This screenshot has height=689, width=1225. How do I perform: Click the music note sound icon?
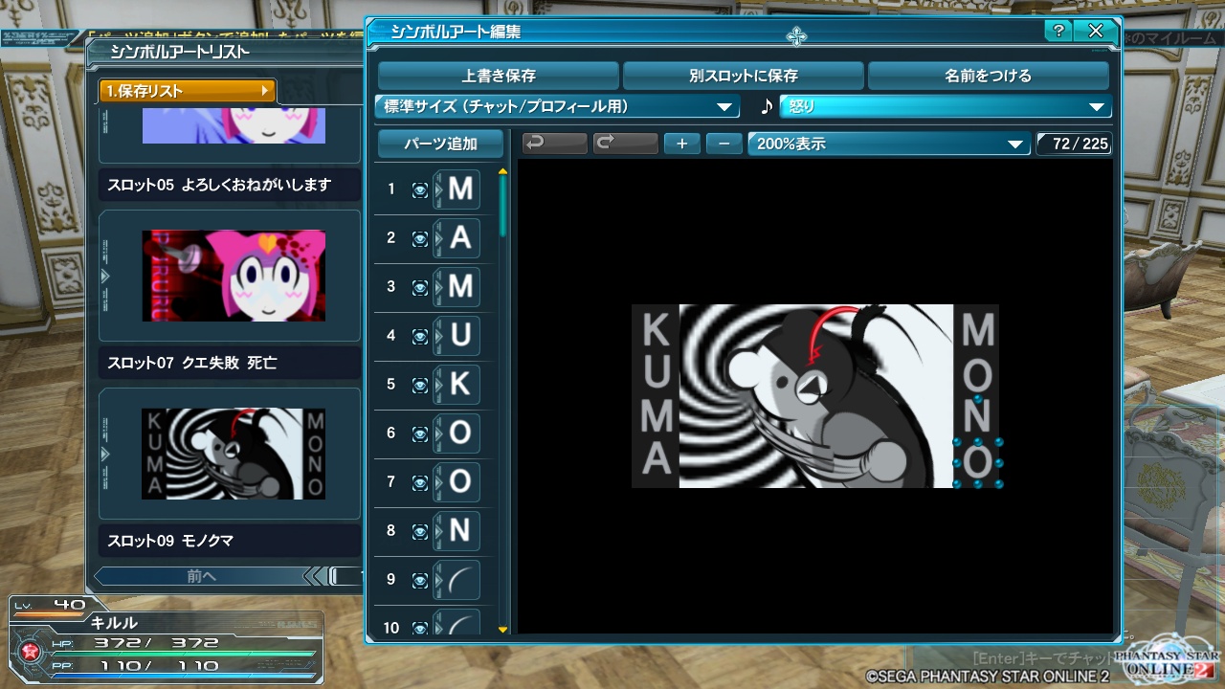pyautogui.click(x=766, y=106)
